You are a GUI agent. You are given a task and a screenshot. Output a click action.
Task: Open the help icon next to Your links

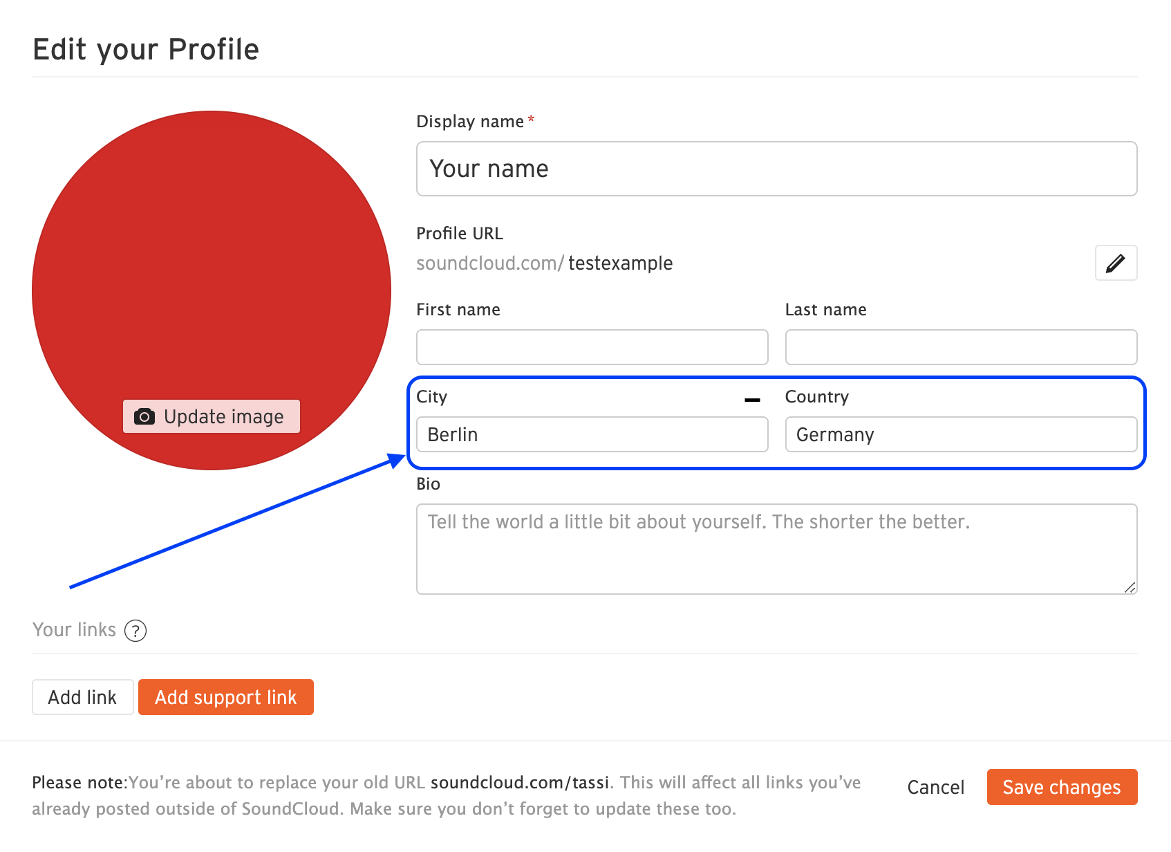click(x=136, y=630)
